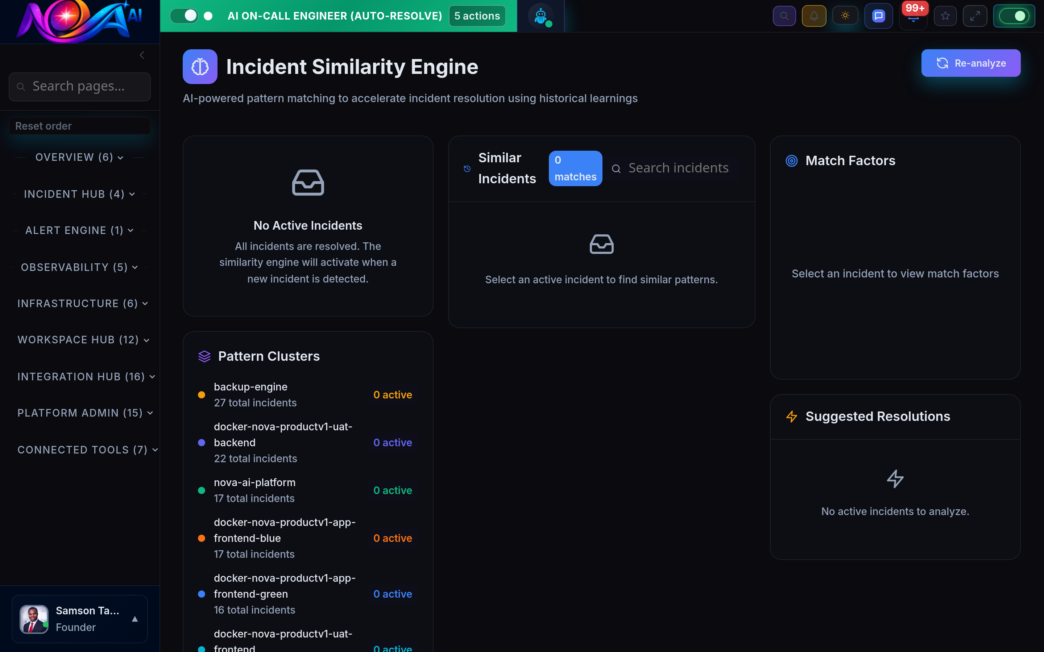The image size is (1044, 652).
Task: Switch theme using the sun icon
Action: (x=845, y=16)
